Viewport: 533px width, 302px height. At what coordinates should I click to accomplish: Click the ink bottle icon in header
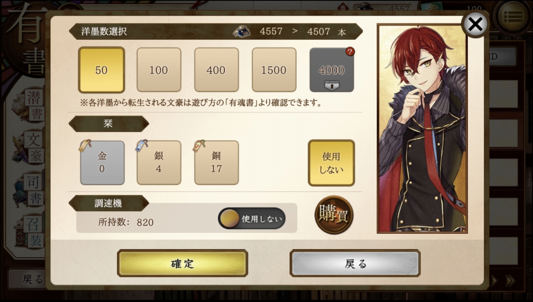[x=242, y=32]
